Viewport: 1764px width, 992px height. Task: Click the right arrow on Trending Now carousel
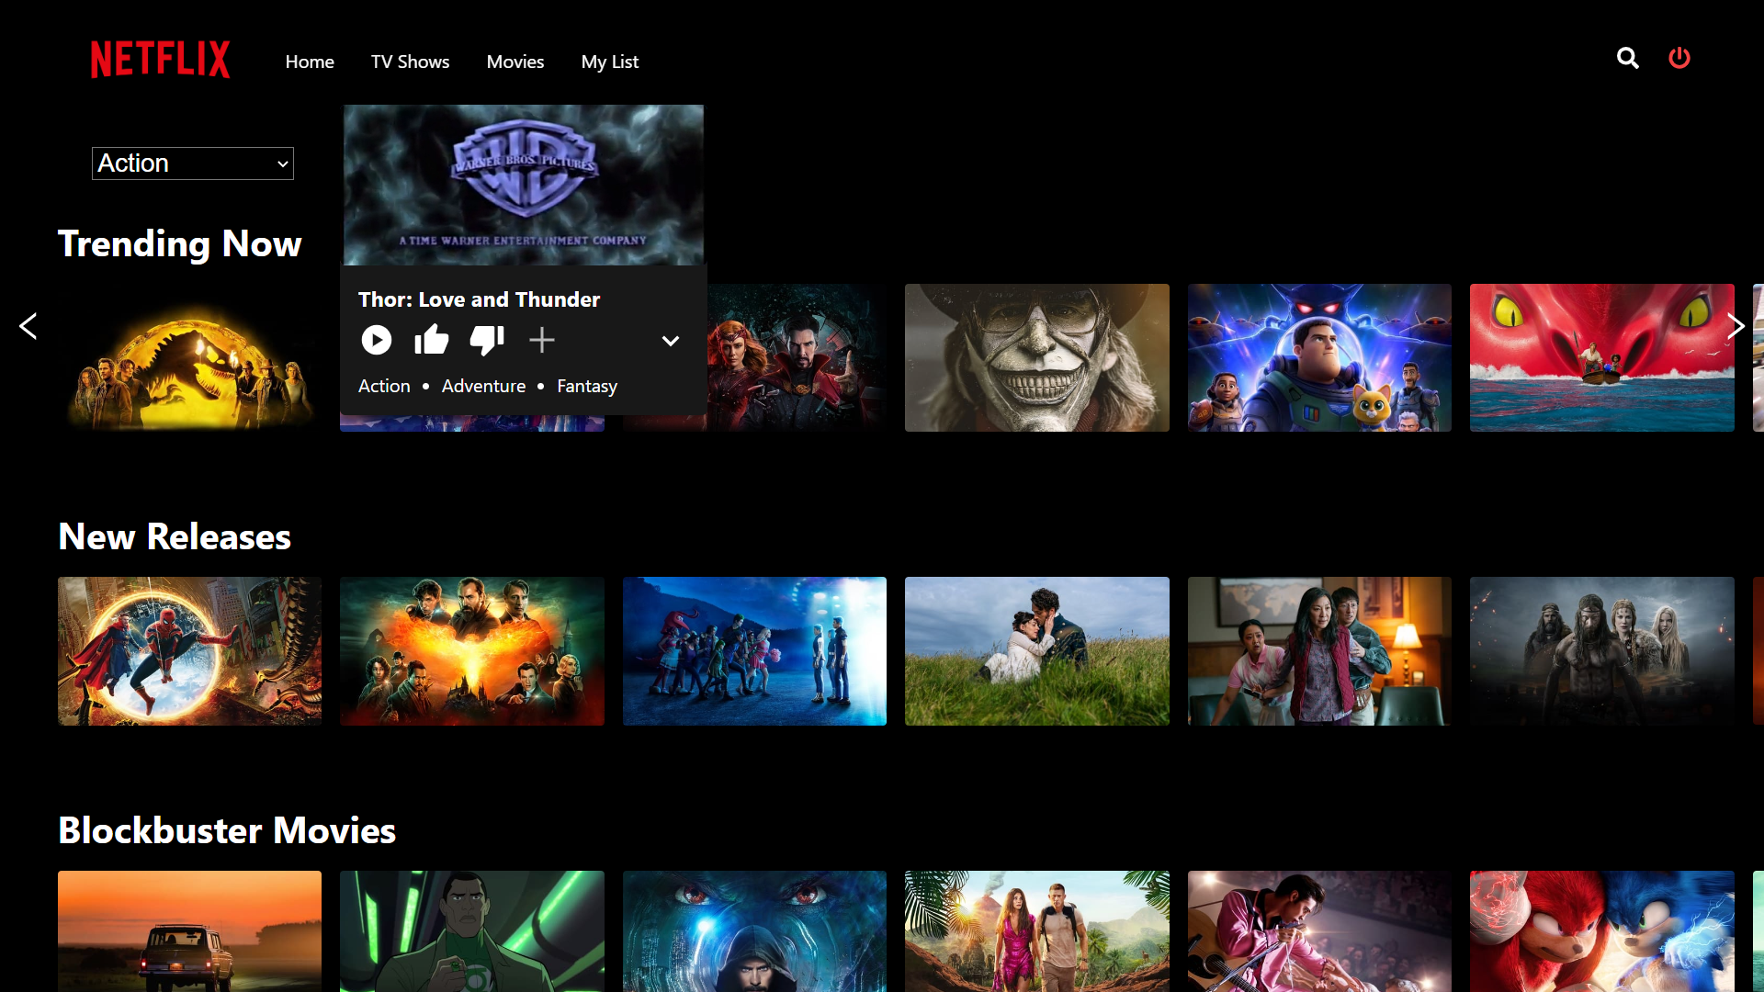[x=1736, y=326]
